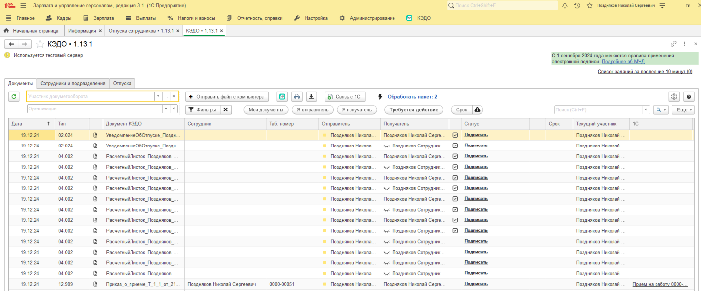Viewport: 701px width, 291px height.
Task: Open the Налоги и взносы section
Action: [191, 18]
